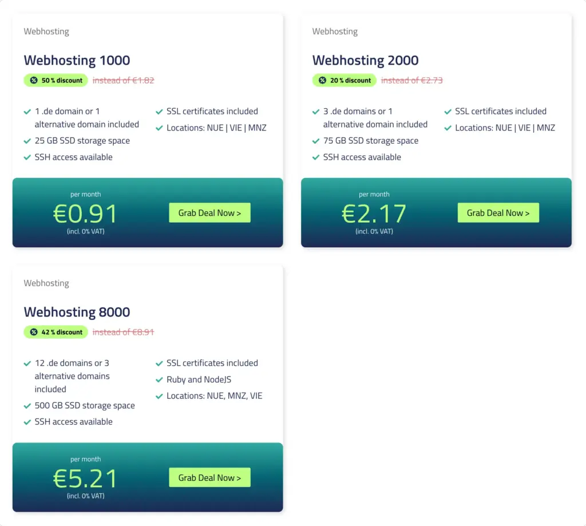Click checkmark beside 25 GB SSD storage space
This screenshot has width=586, height=526.
pos(27,141)
